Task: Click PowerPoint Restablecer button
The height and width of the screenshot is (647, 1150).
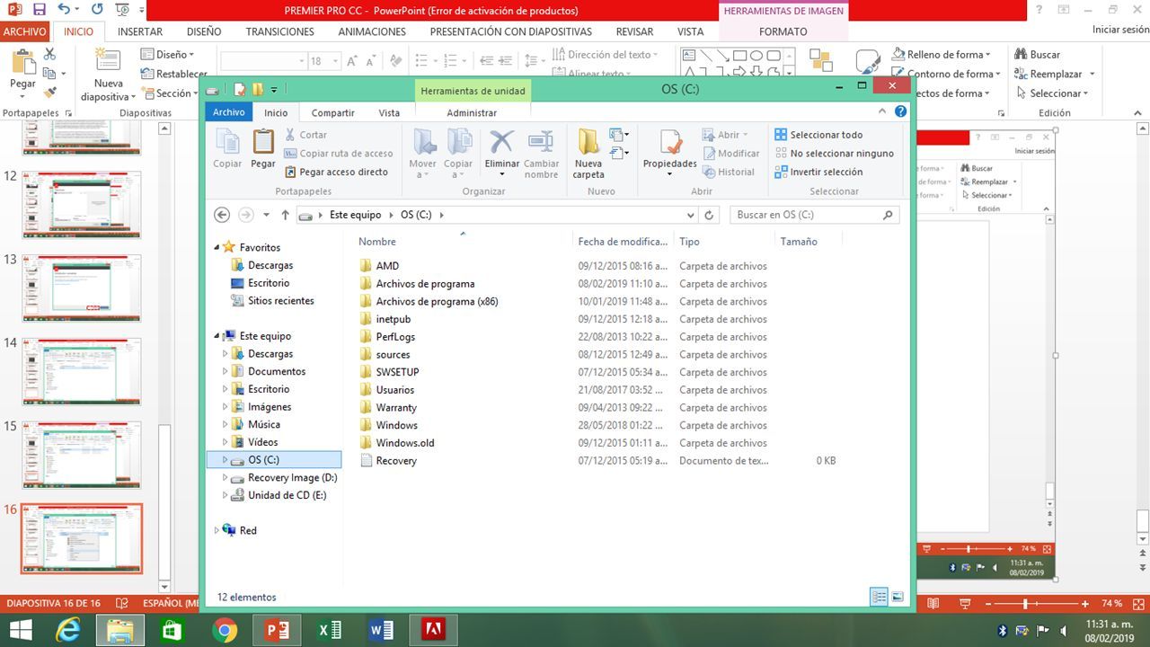Action: click(x=174, y=74)
